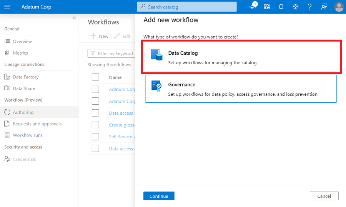
Task: Open the directory switcher icon
Action: (267, 7)
